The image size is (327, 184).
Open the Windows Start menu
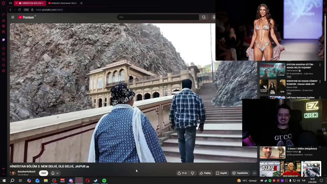[x=4, y=181]
